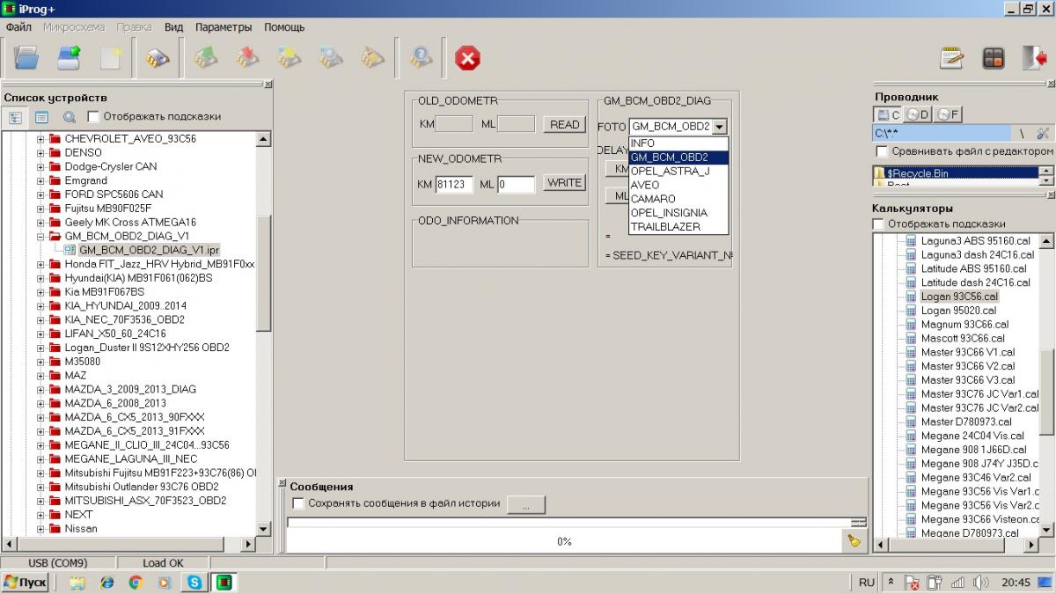1056x594 pixels.
Task: Choose CAMARO from the dropdown list
Action: (x=678, y=199)
